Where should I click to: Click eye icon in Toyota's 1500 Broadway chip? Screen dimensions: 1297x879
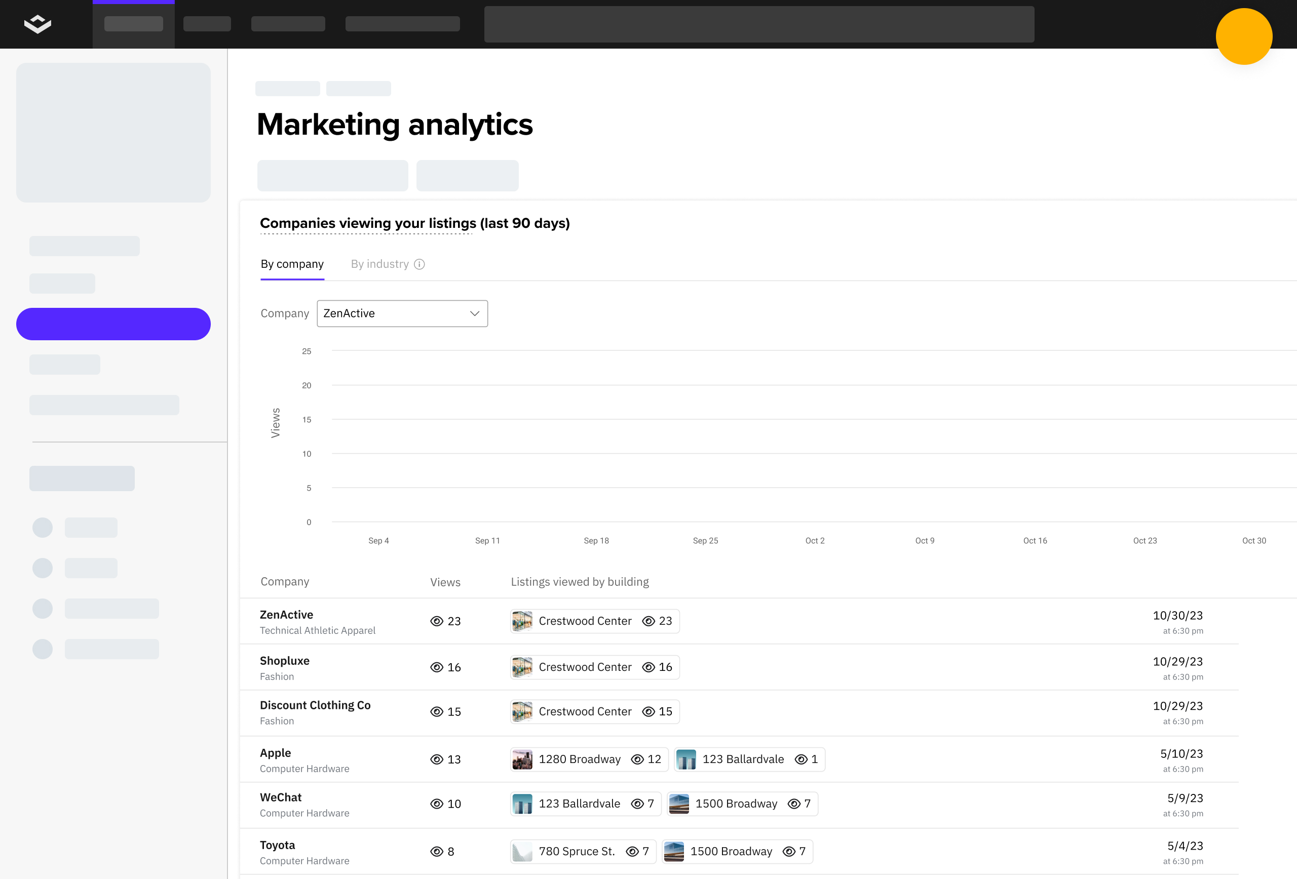click(788, 852)
